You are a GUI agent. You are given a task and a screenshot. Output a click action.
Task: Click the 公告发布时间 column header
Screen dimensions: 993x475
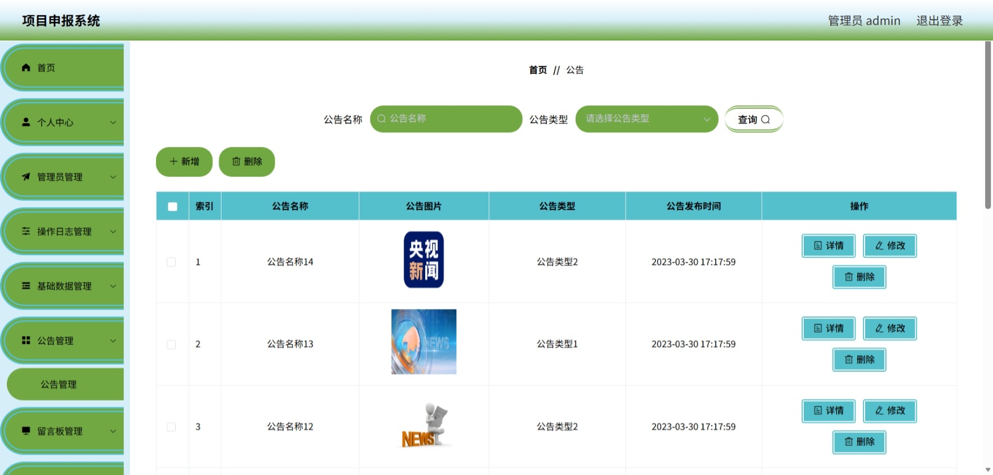coord(693,207)
